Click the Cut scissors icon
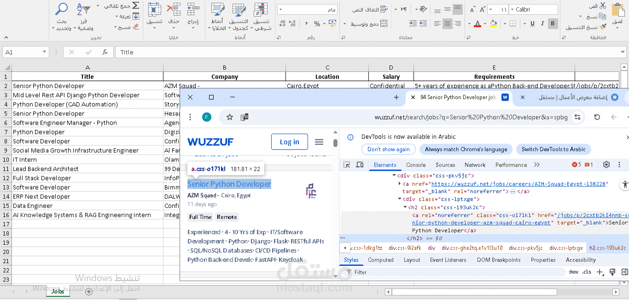The width and height of the screenshot is (629, 300). (603, 6)
